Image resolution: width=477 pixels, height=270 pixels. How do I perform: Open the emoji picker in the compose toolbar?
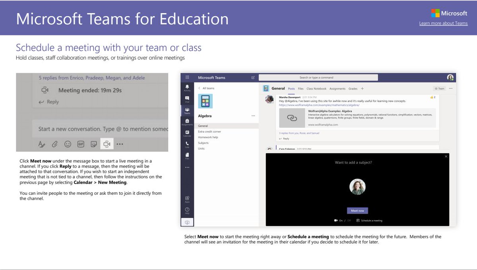pos(68,144)
